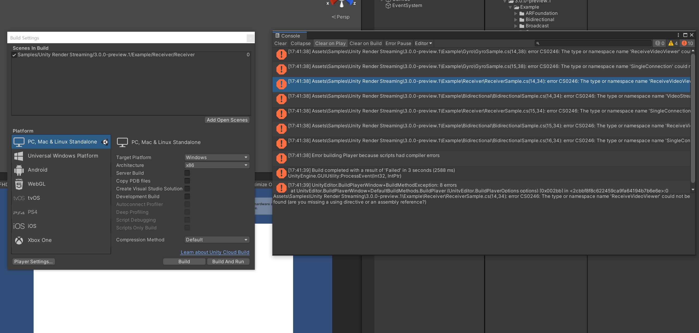Enable the Copy PDB files checkbox
699x333 pixels.
click(x=187, y=181)
